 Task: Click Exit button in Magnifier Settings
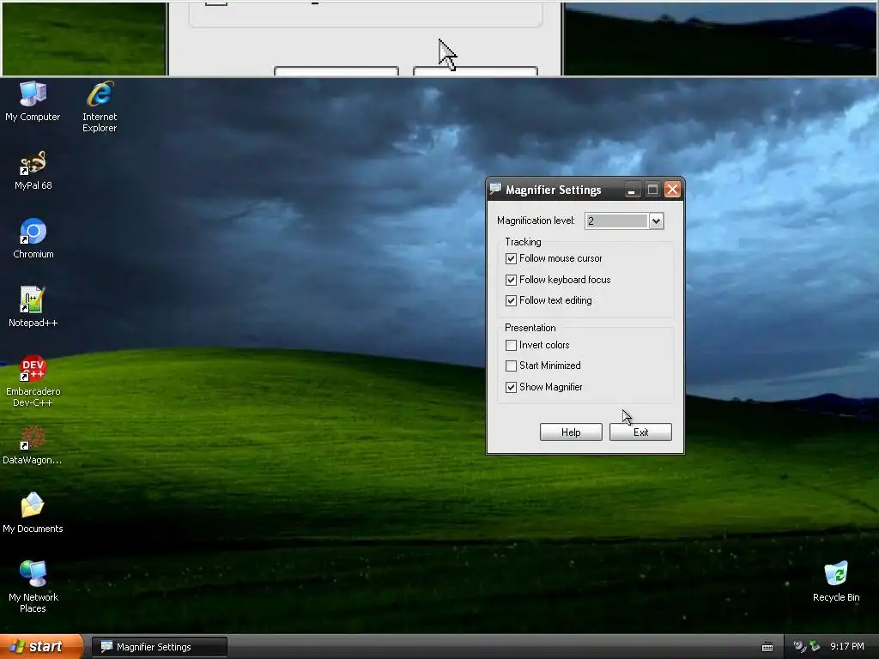tap(640, 432)
